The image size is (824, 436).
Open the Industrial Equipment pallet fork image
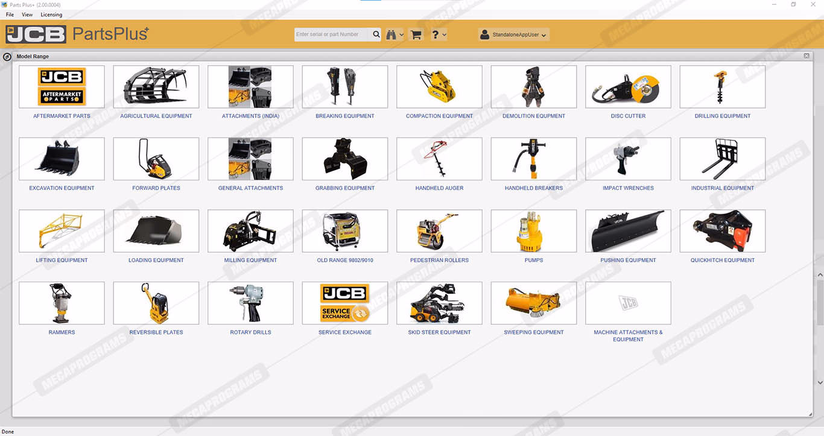[723, 159]
